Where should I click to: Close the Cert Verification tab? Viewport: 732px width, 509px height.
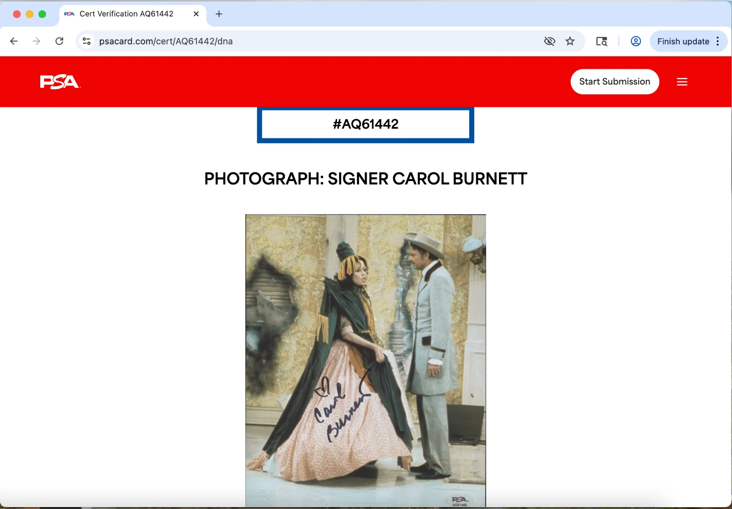pos(196,14)
